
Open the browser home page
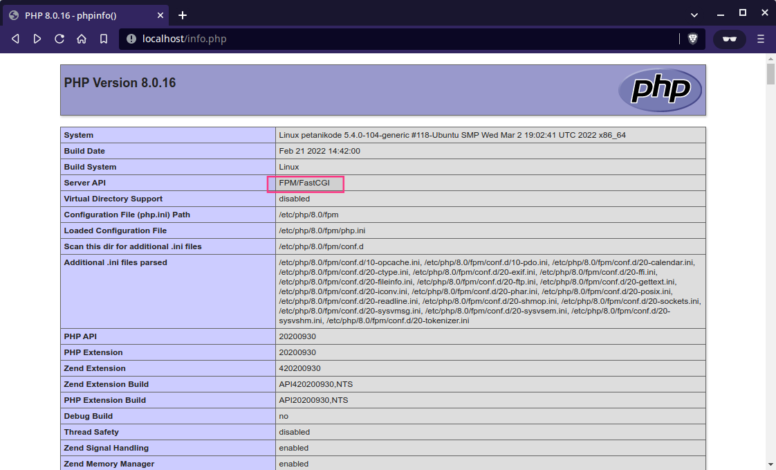tap(81, 39)
